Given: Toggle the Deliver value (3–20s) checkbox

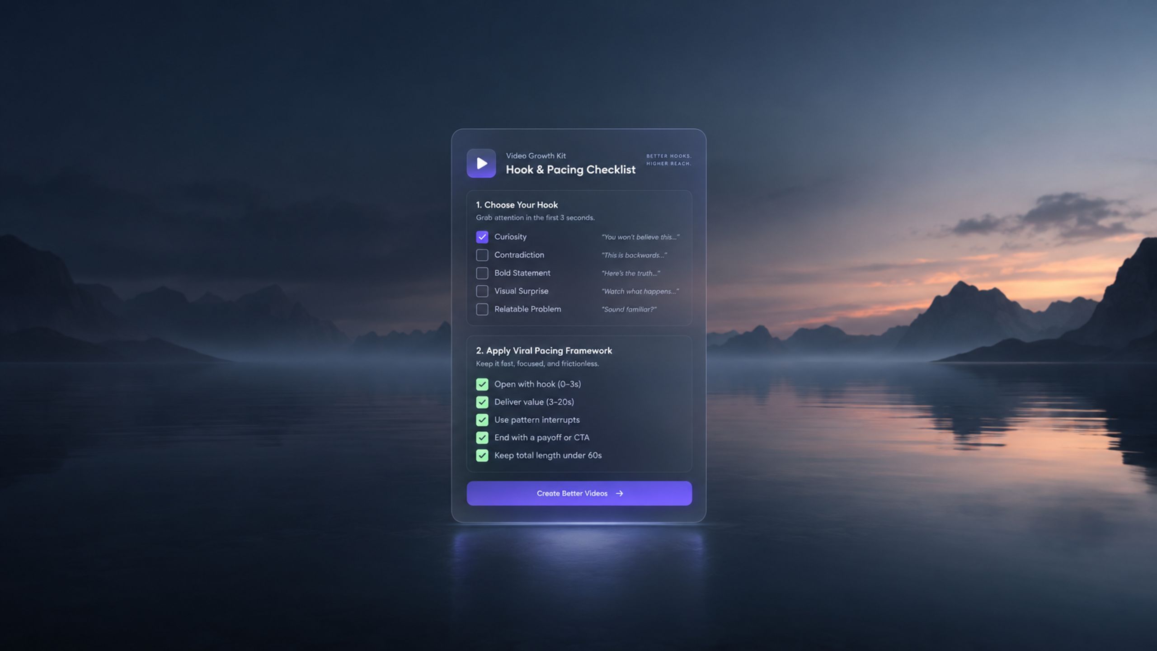Looking at the screenshot, I should [482, 402].
